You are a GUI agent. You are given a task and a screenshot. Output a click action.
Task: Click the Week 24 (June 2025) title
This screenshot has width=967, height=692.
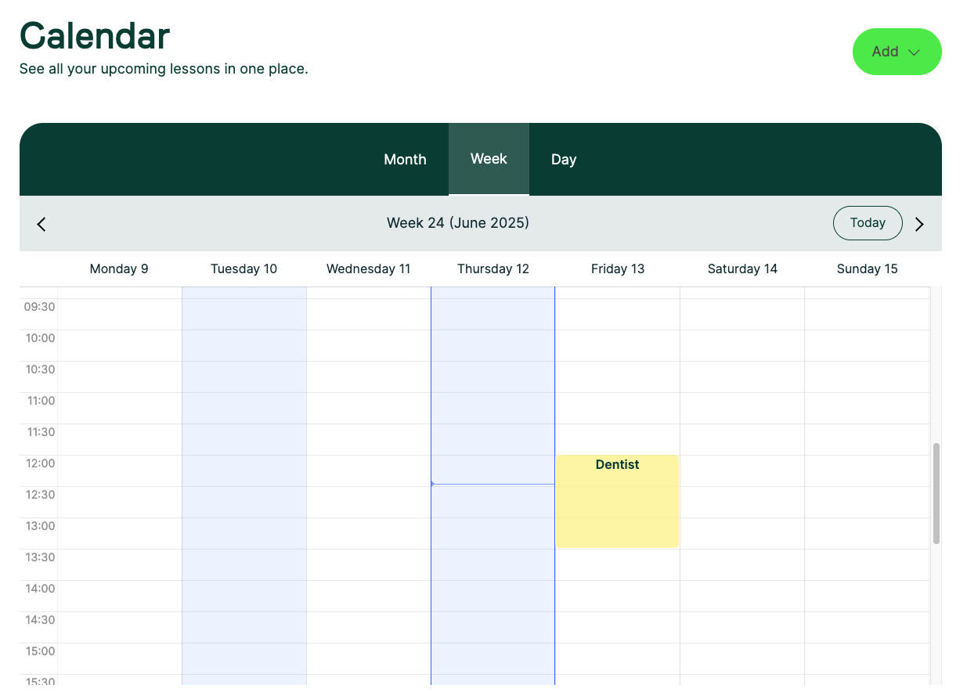(x=458, y=223)
